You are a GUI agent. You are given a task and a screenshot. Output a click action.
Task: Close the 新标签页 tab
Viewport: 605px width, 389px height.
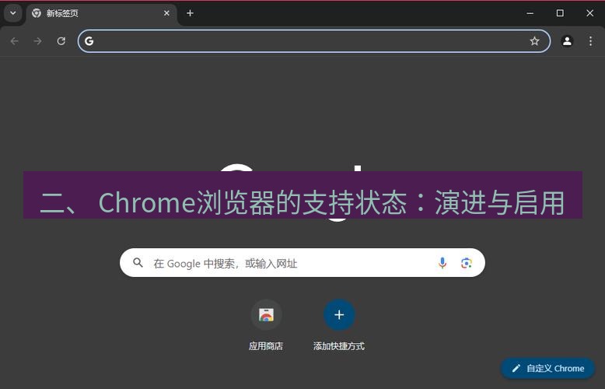coord(166,13)
